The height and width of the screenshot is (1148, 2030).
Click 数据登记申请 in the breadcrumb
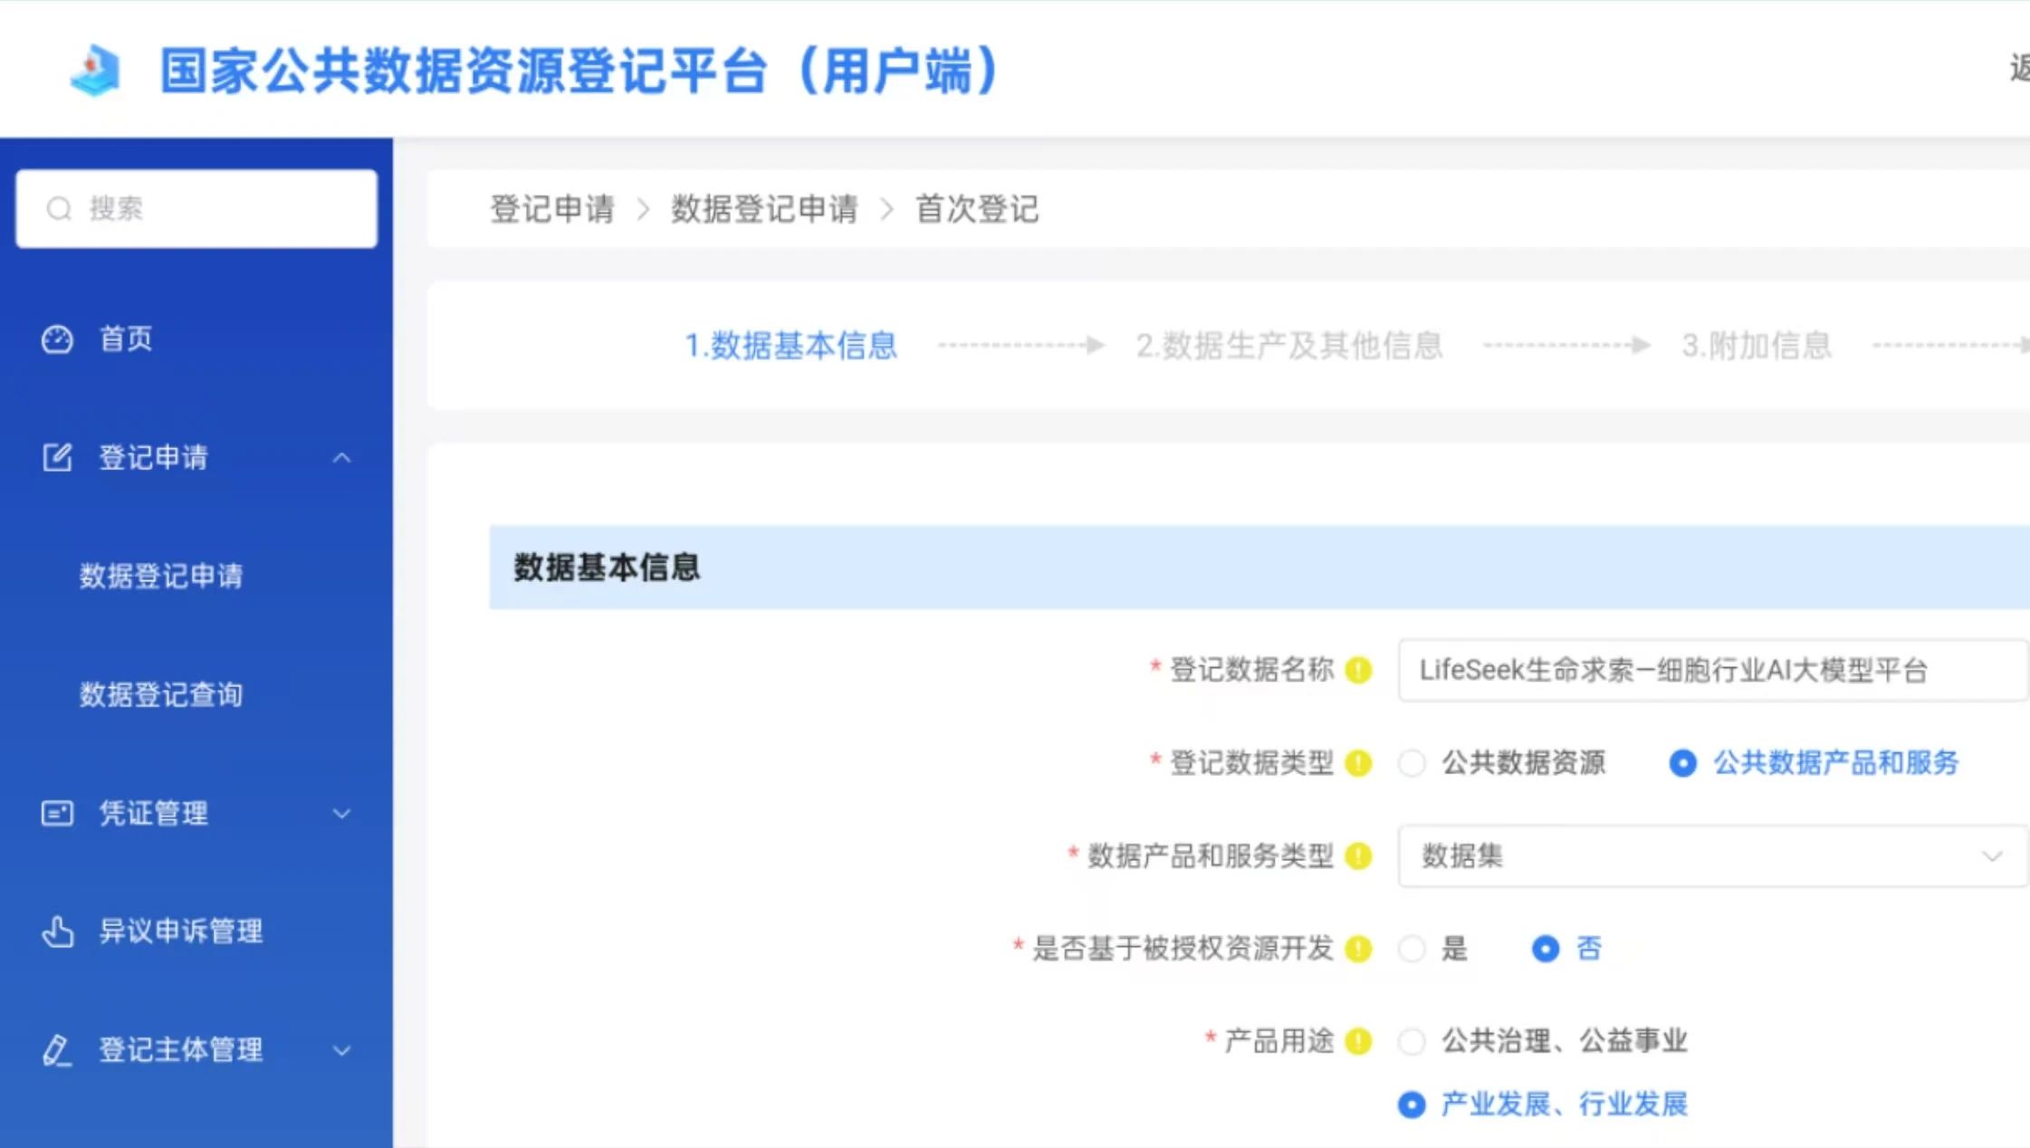point(764,209)
